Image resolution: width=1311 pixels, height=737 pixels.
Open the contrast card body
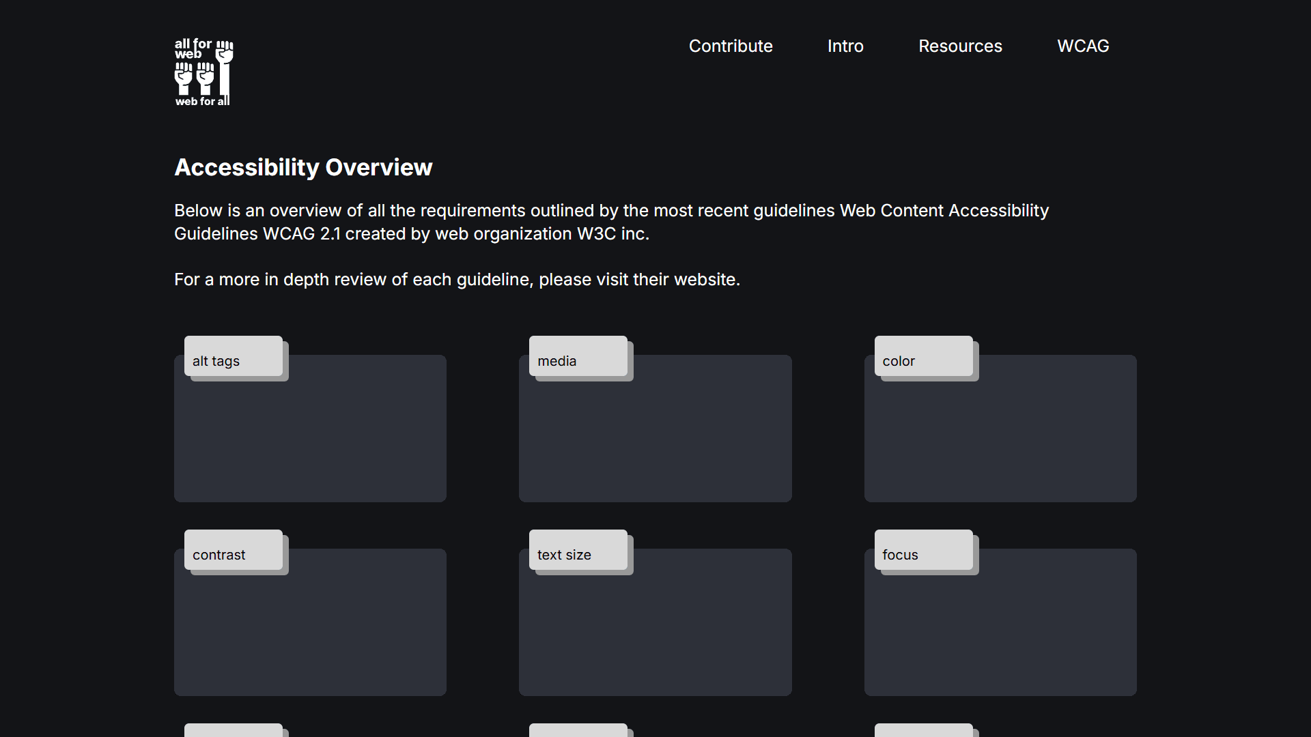point(310,634)
